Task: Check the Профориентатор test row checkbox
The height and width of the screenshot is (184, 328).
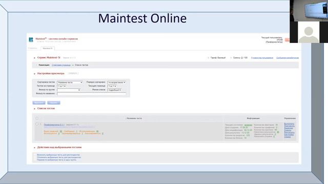Action: click(37, 124)
